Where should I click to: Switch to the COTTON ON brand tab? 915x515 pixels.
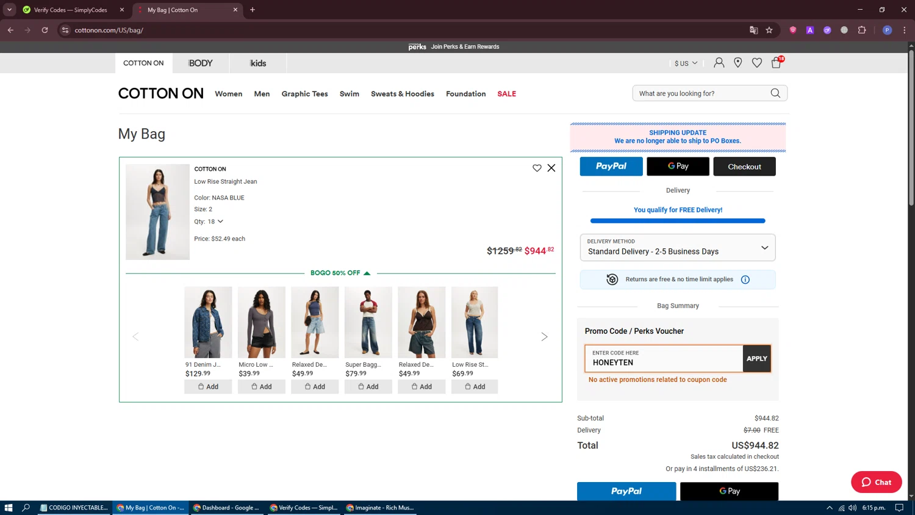tap(143, 63)
